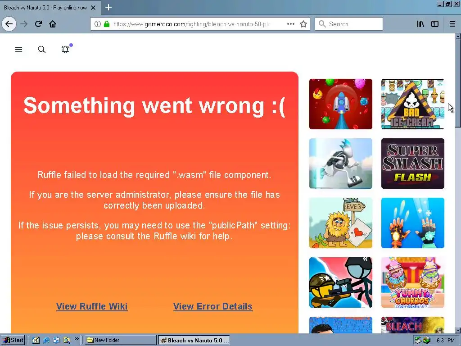Click in the browser Search box
The height and width of the screenshot is (346, 461).
(x=349, y=24)
